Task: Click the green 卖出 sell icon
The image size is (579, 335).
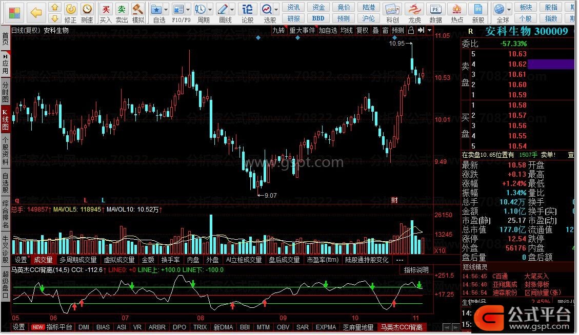Action: click(x=122, y=13)
